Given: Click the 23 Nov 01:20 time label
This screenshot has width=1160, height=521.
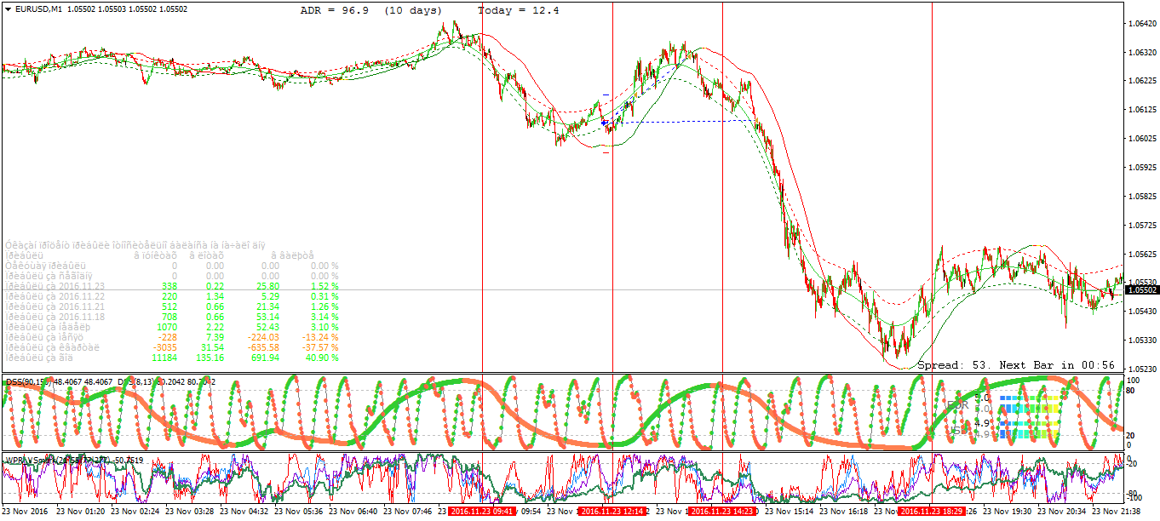Looking at the screenshot, I should coord(81,512).
